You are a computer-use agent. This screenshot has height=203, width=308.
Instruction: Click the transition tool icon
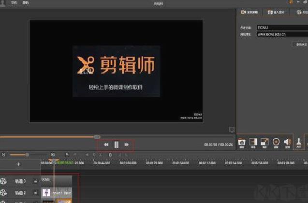coord(253,144)
